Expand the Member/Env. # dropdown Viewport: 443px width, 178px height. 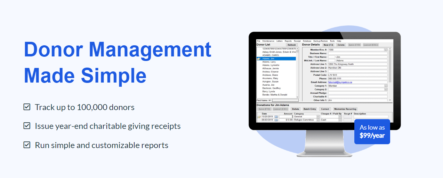coord(386,50)
